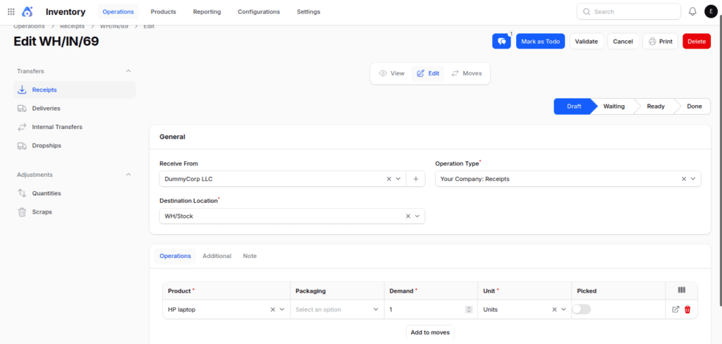Open the table column settings icon

[682, 290]
